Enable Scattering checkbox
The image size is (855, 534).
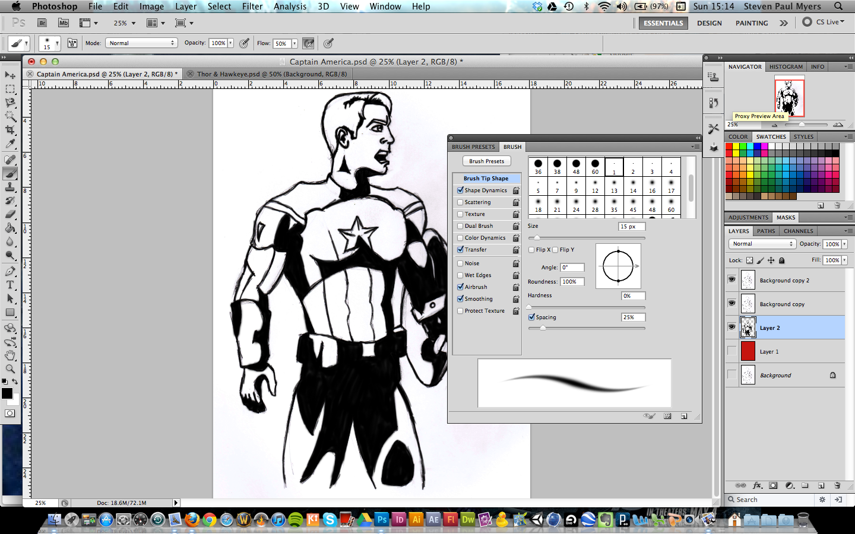click(460, 202)
